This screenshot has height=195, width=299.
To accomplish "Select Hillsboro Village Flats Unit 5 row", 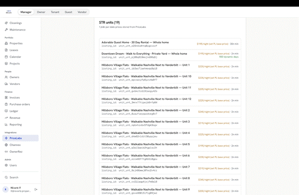I will [x=170, y=146].
